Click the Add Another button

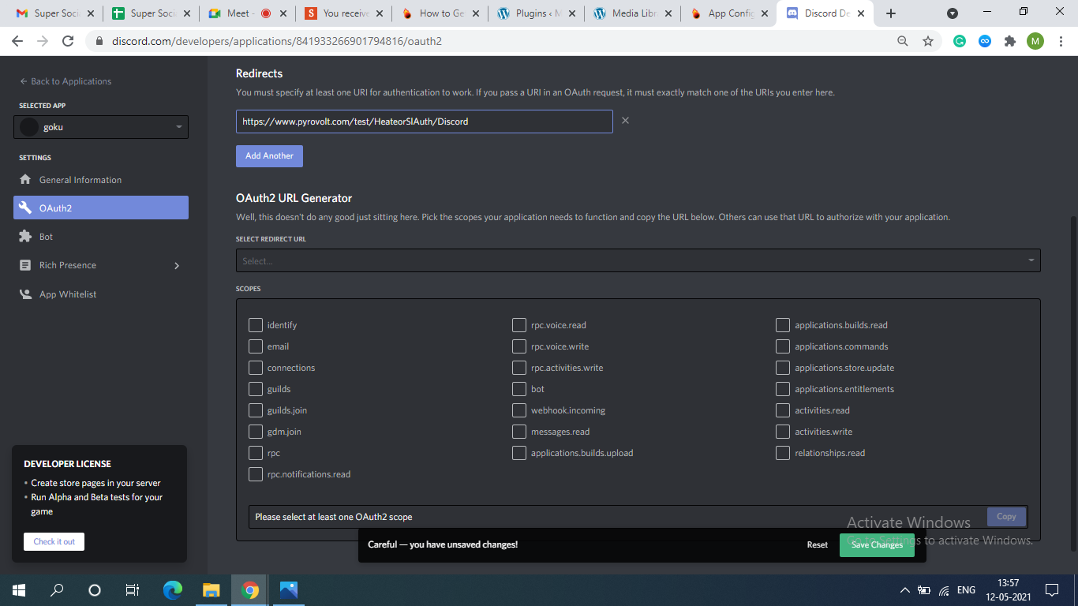[x=269, y=156]
